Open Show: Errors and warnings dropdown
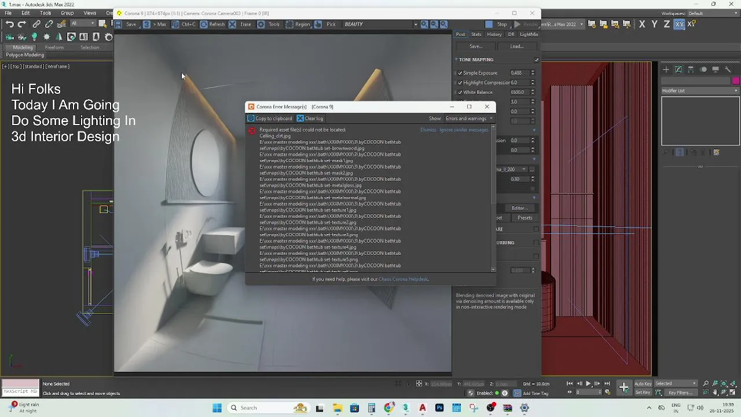741x417 pixels. (469, 118)
